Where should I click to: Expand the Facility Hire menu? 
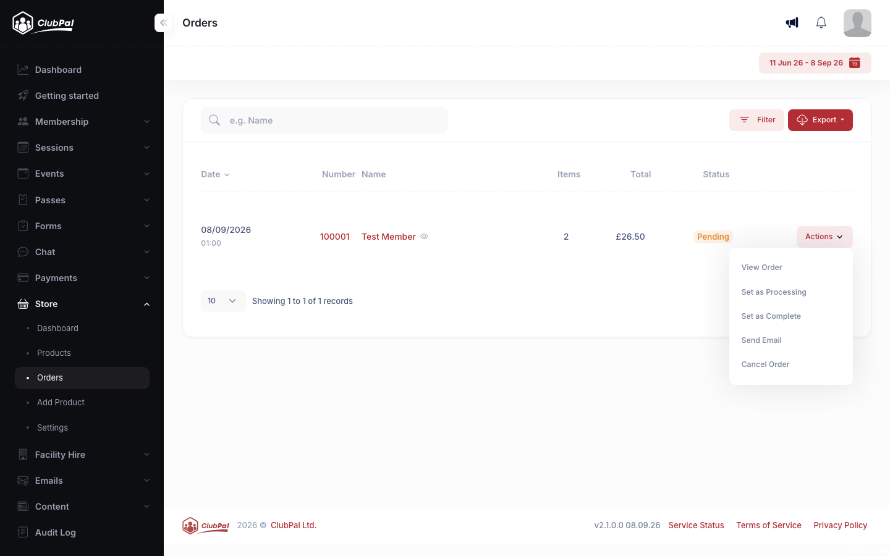(82, 455)
